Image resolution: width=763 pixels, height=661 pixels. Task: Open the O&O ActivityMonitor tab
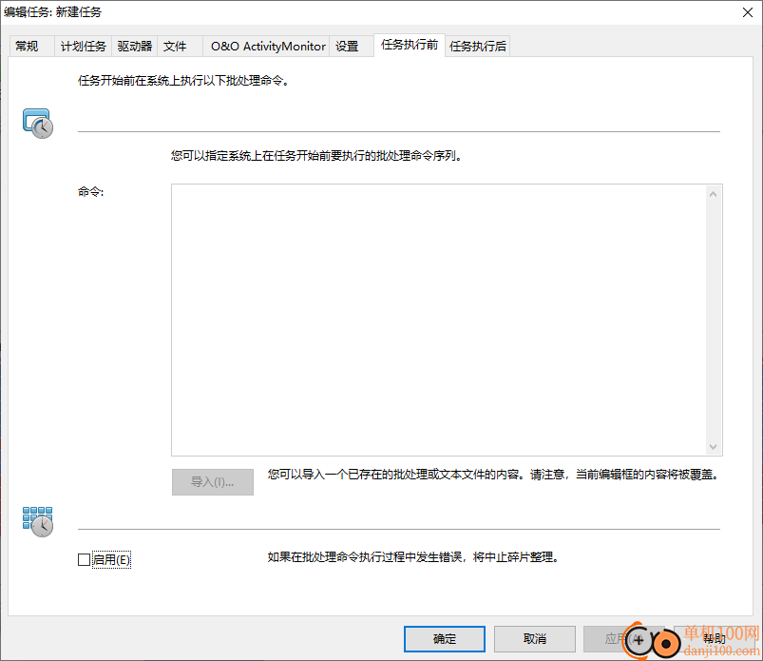(268, 47)
